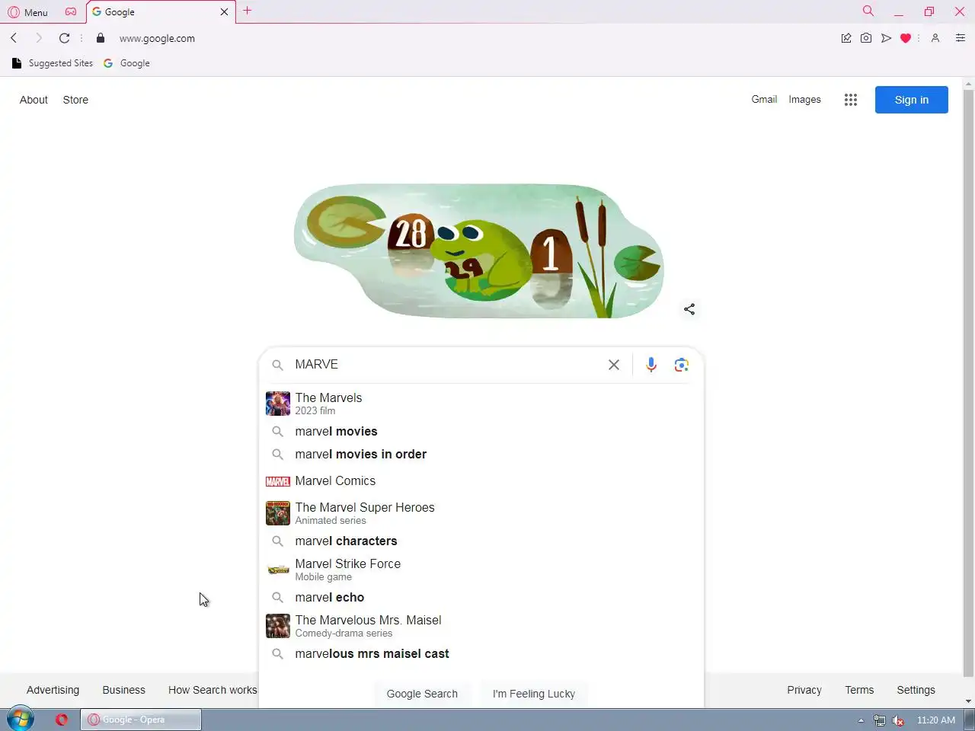
Task: Open a new tab with plus icon
Action: pyautogui.click(x=247, y=11)
